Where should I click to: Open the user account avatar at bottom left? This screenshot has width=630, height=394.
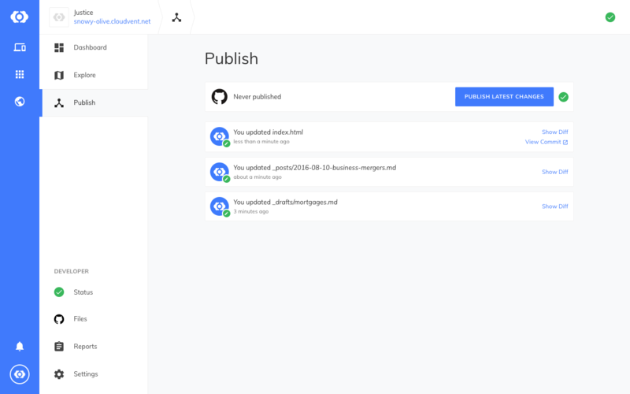[19, 374]
